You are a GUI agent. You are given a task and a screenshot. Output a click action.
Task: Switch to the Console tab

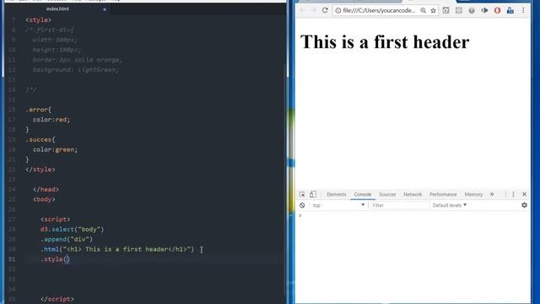363,194
